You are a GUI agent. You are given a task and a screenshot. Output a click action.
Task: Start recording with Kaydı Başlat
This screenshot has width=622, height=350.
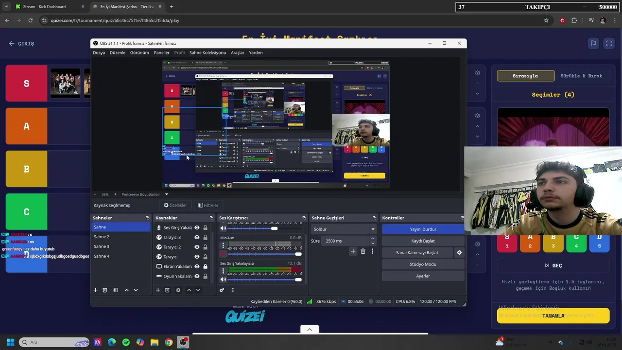423,241
